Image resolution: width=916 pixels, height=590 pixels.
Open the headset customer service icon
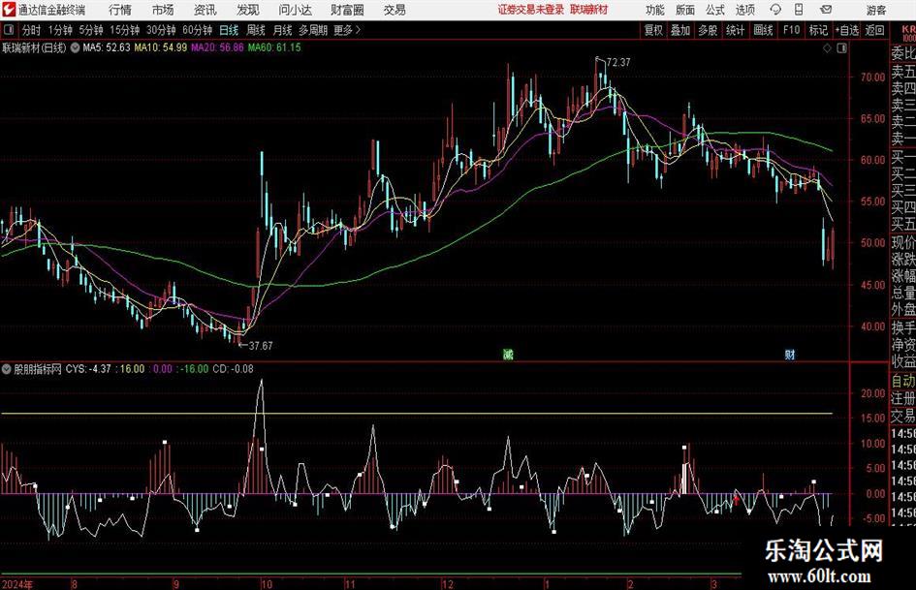click(x=775, y=10)
